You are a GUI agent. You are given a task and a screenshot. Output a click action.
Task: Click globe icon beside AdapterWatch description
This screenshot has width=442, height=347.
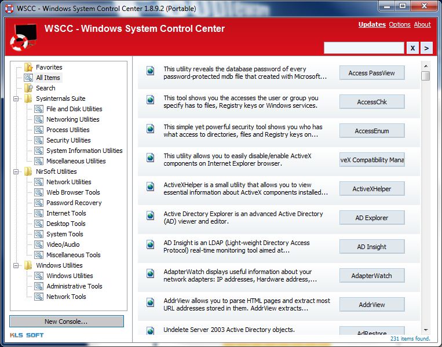coord(151,273)
